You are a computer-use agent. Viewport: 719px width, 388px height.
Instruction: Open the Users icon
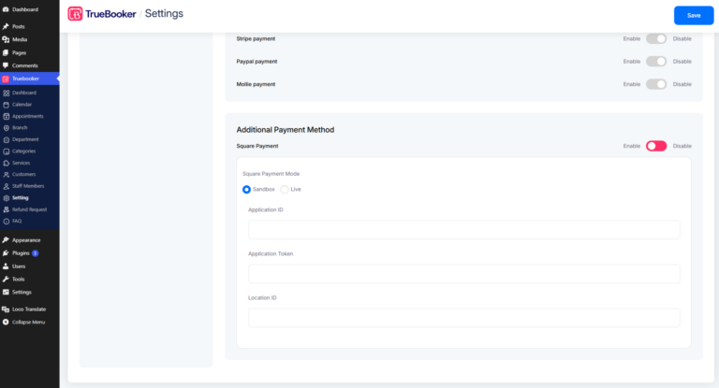click(6, 266)
